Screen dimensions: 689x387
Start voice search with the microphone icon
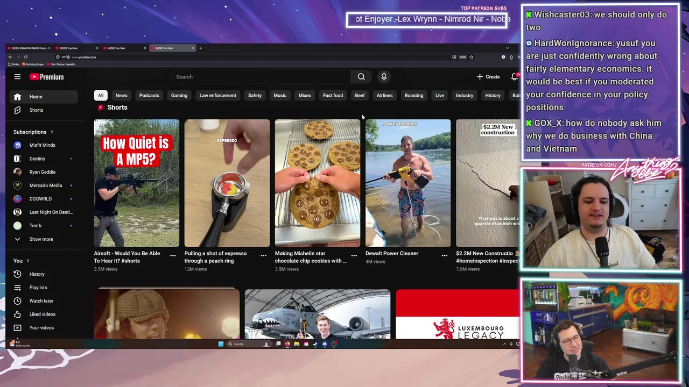click(x=384, y=77)
